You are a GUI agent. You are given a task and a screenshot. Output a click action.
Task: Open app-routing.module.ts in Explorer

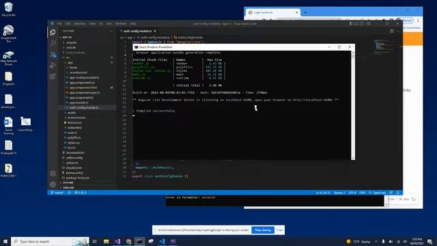[x=84, y=77]
